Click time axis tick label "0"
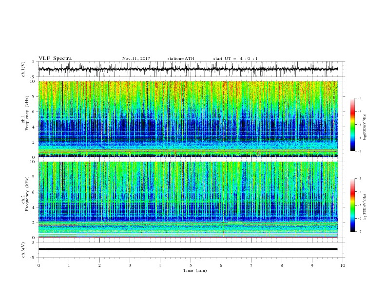Screen dimensions: 386x298 click(x=39, y=265)
